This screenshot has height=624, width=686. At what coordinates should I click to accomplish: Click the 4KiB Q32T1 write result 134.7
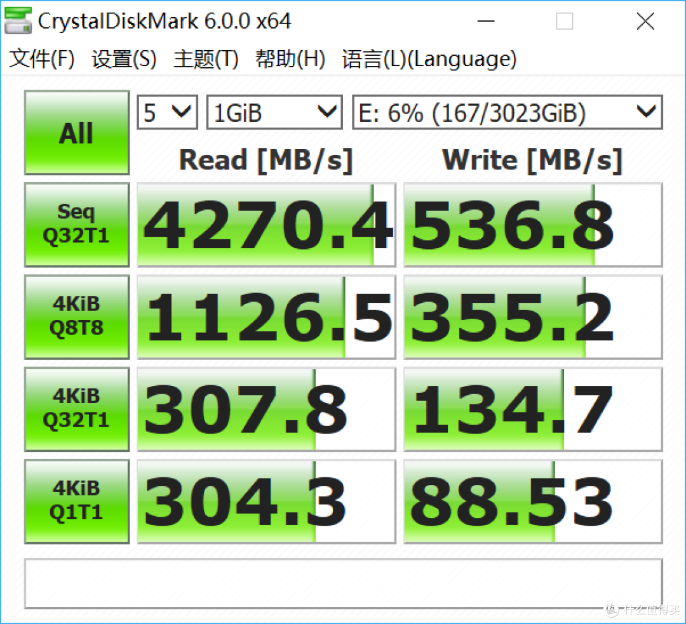[533, 409]
